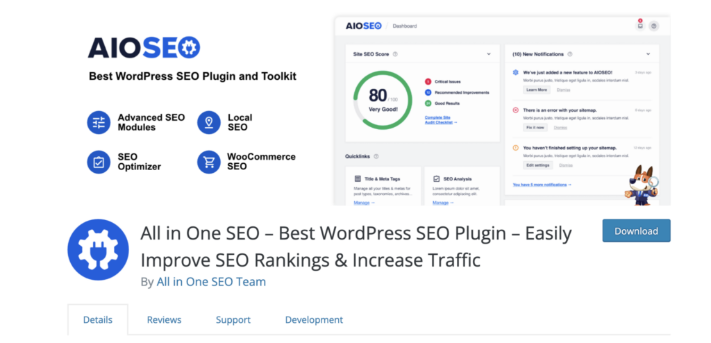Click the 'Recommended Improvements' label text
Viewport: 711px width, 343px height.
[x=462, y=92]
